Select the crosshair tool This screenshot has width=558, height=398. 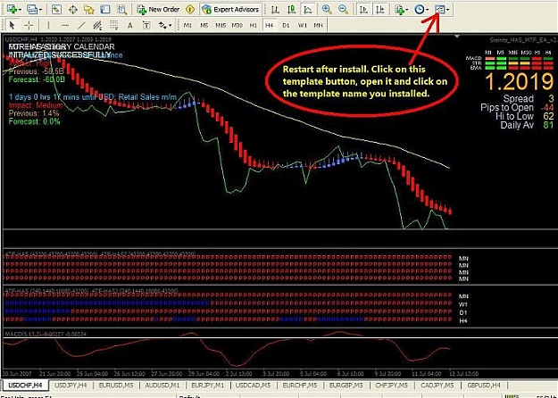pos(29,25)
